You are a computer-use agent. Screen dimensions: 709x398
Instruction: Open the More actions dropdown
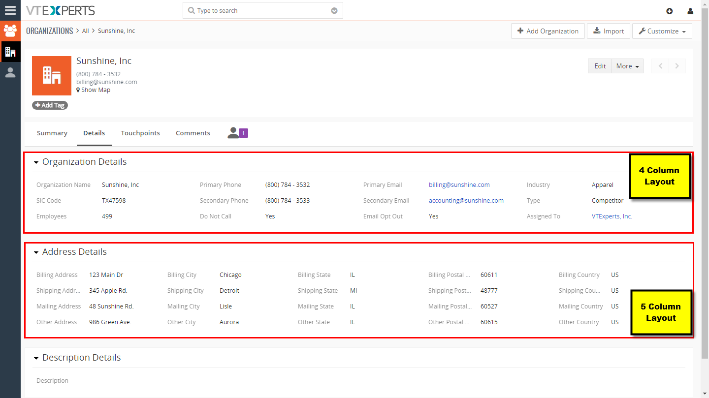pyautogui.click(x=627, y=66)
